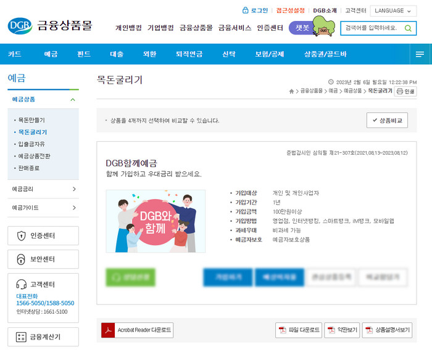Go to 기업뱅킹 menu
Viewport: 432px width, 355px height.
160,28
